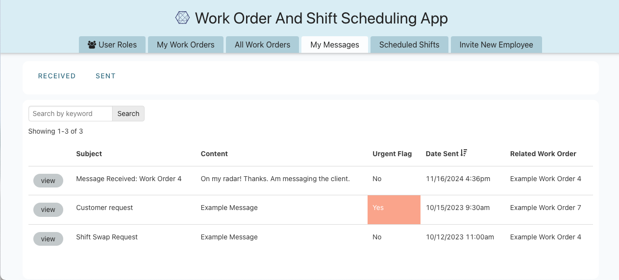Show the Received messages list
This screenshot has height=280, width=619.
click(x=57, y=76)
